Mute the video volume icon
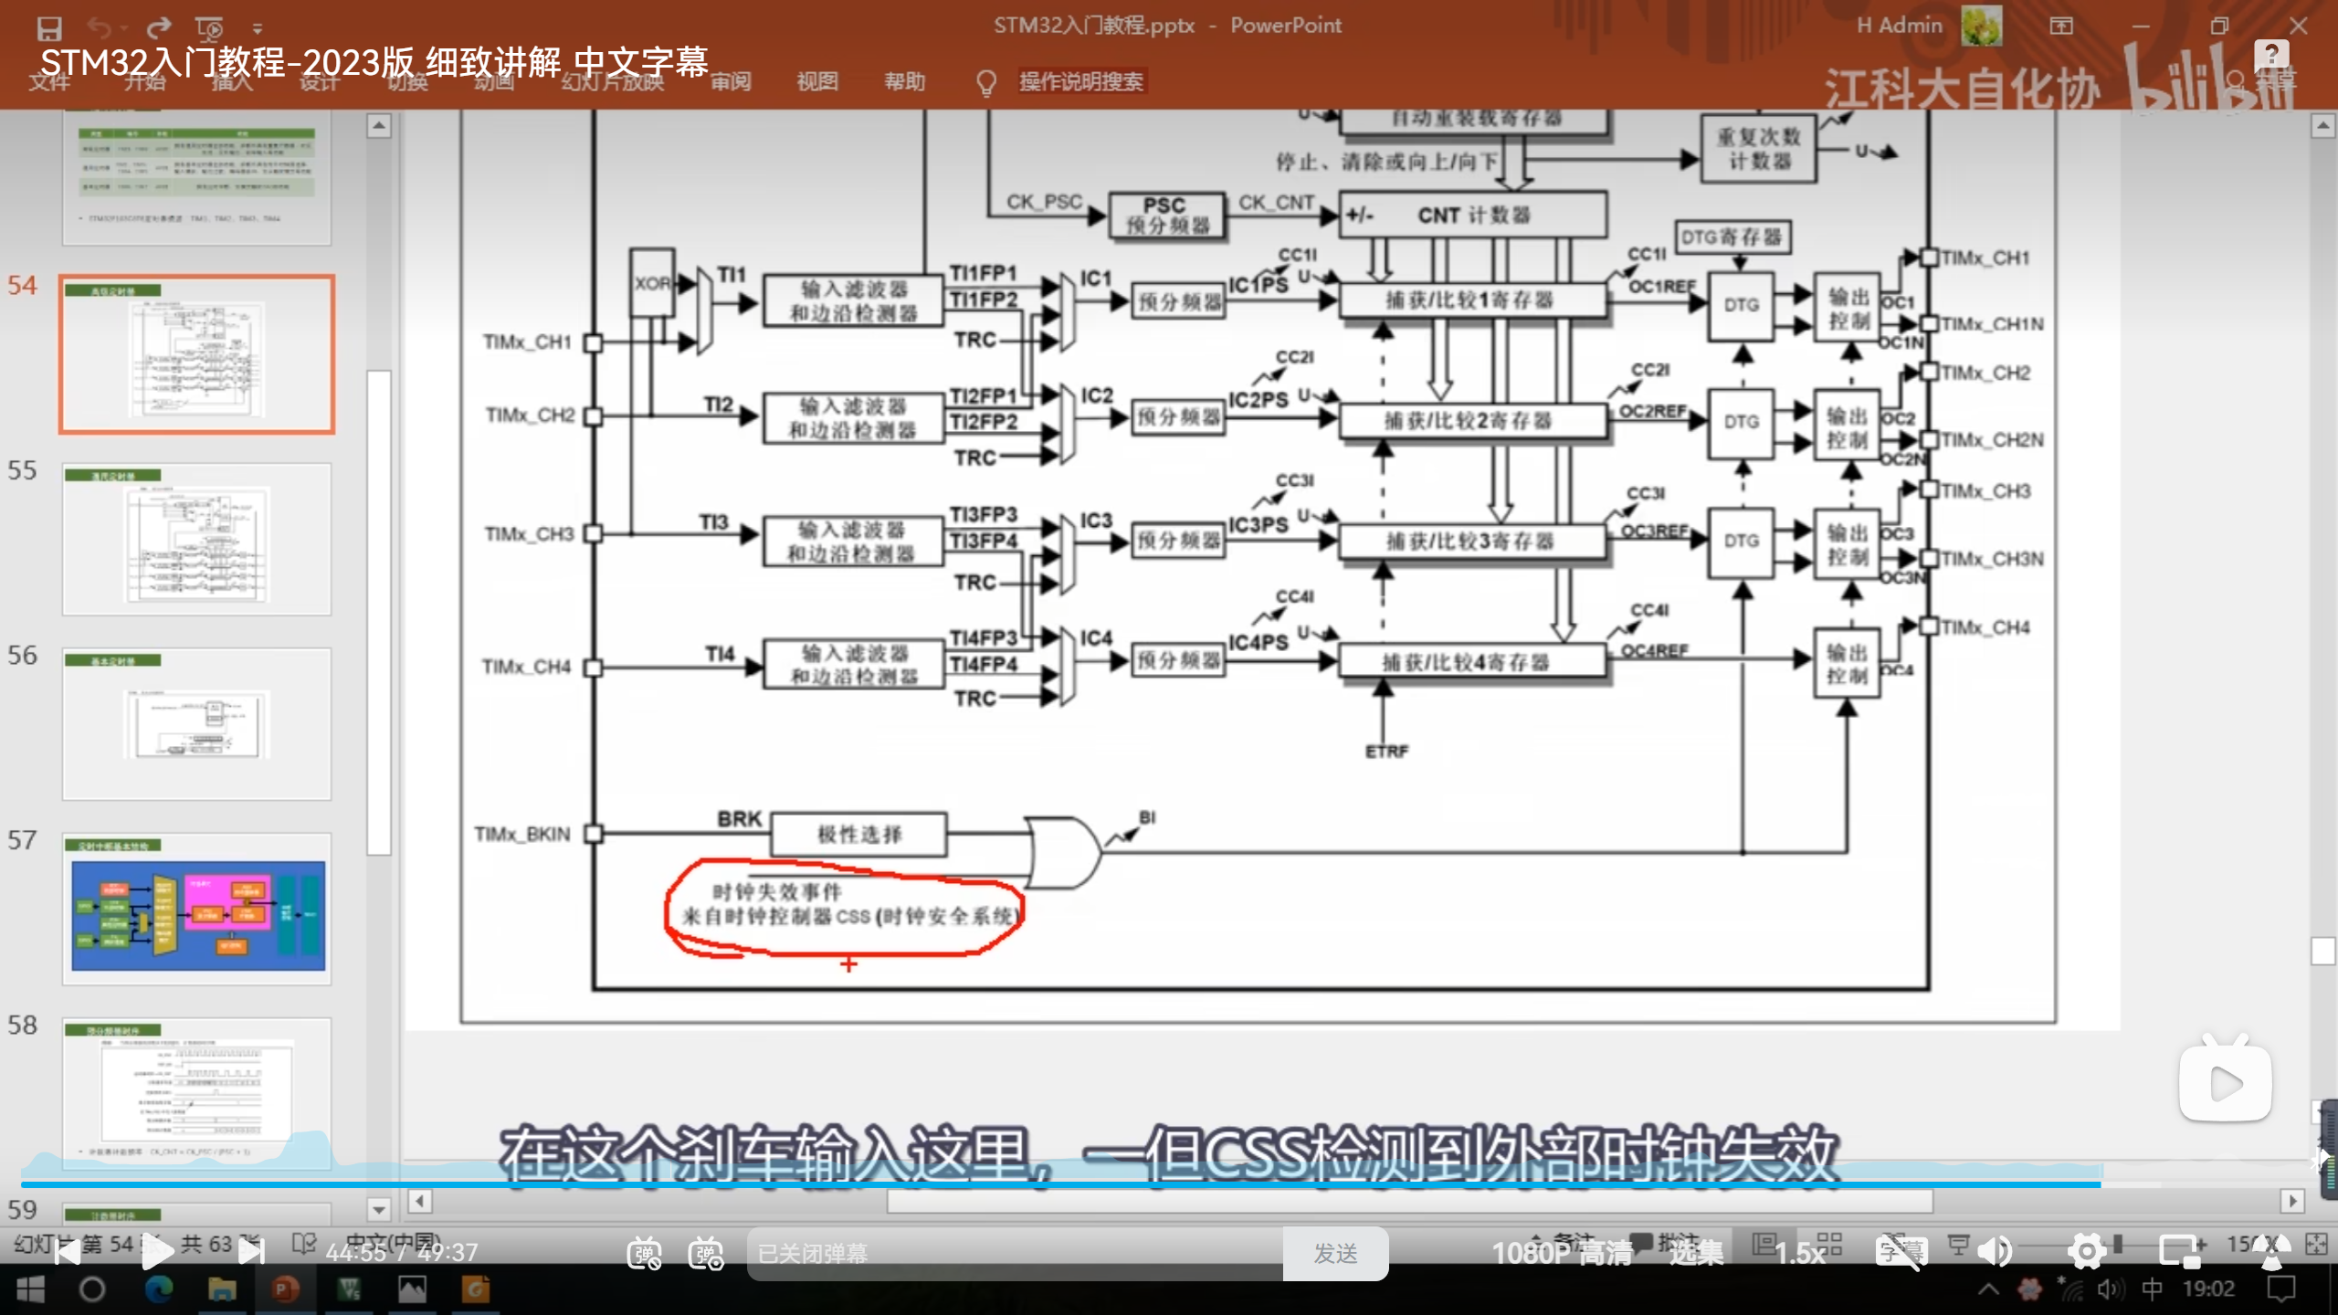The width and height of the screenshot is (2338, 1315). 1996,1252
